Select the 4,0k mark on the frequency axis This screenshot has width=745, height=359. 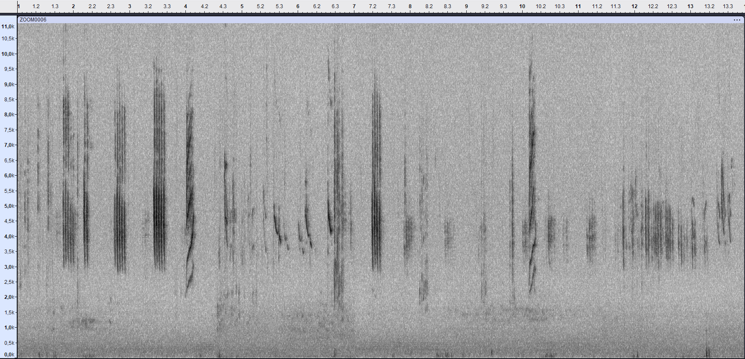[x=9, y=237]
